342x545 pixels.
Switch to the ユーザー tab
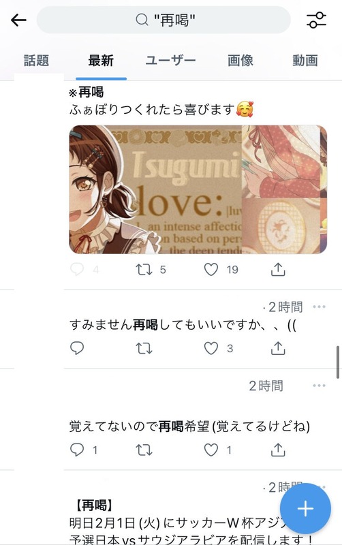[170, 61]
